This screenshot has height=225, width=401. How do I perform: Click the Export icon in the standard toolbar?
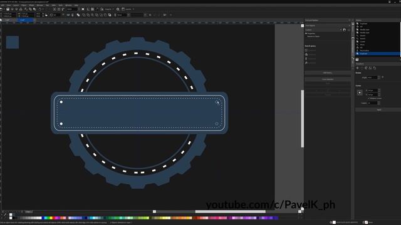click(59, 9)
